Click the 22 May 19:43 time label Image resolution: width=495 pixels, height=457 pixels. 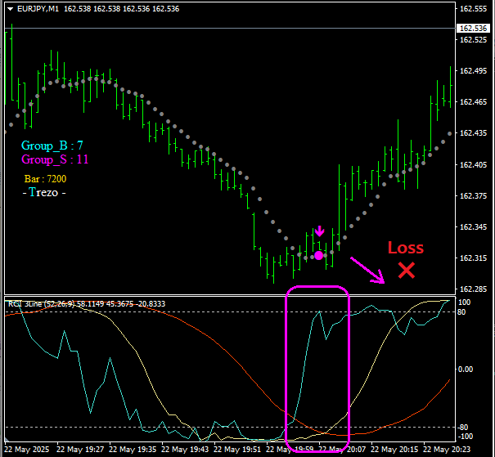[x=185, y=449]
